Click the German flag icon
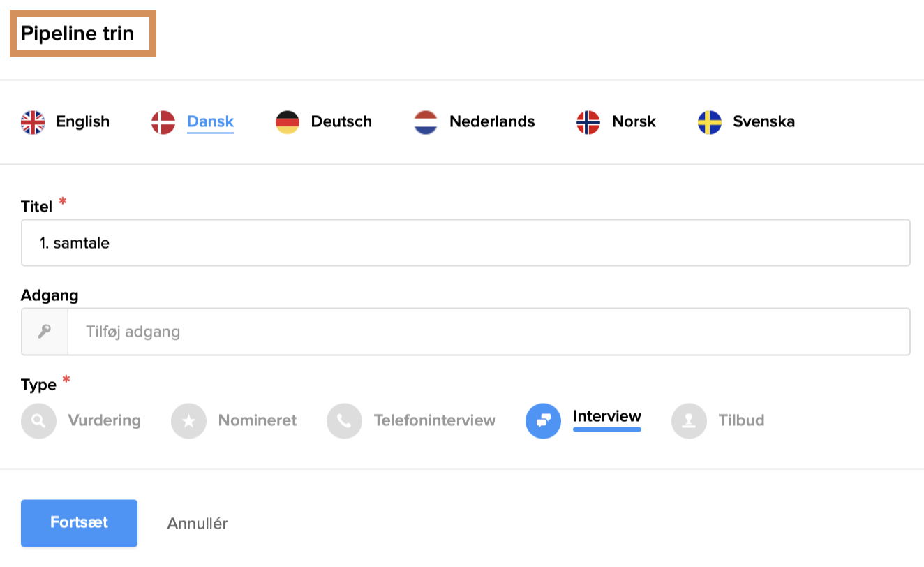Screen dimensions: 924x567 point(288,122)
